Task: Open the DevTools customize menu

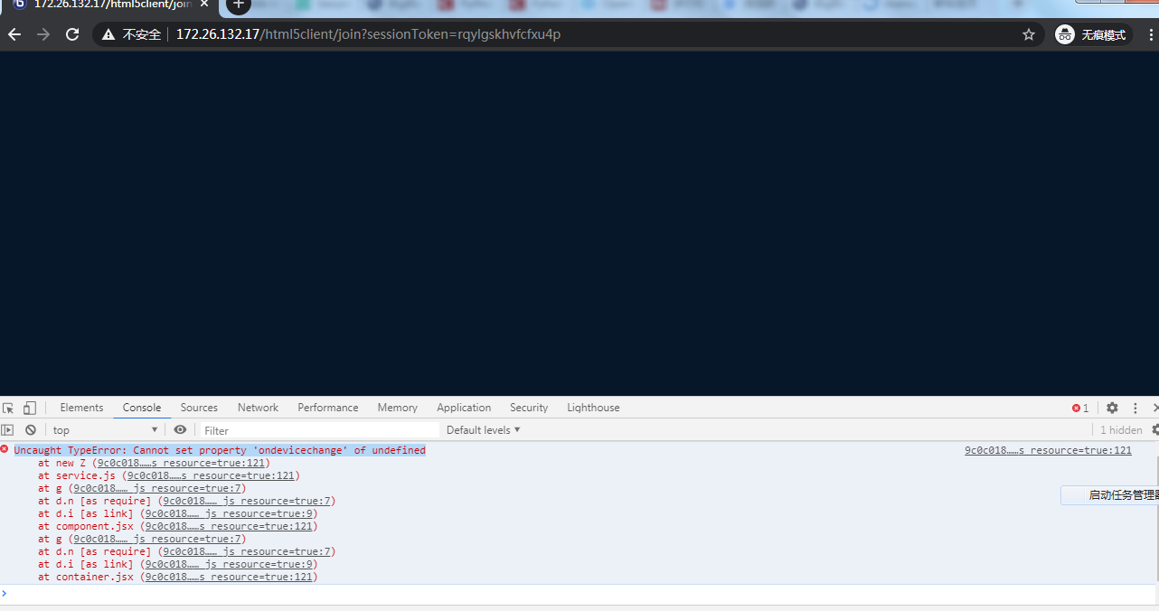Action: (1134, 408)
